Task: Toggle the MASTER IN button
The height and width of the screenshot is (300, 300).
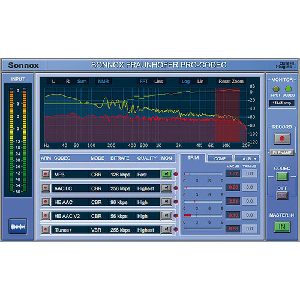Action: [x=282, y=227]
